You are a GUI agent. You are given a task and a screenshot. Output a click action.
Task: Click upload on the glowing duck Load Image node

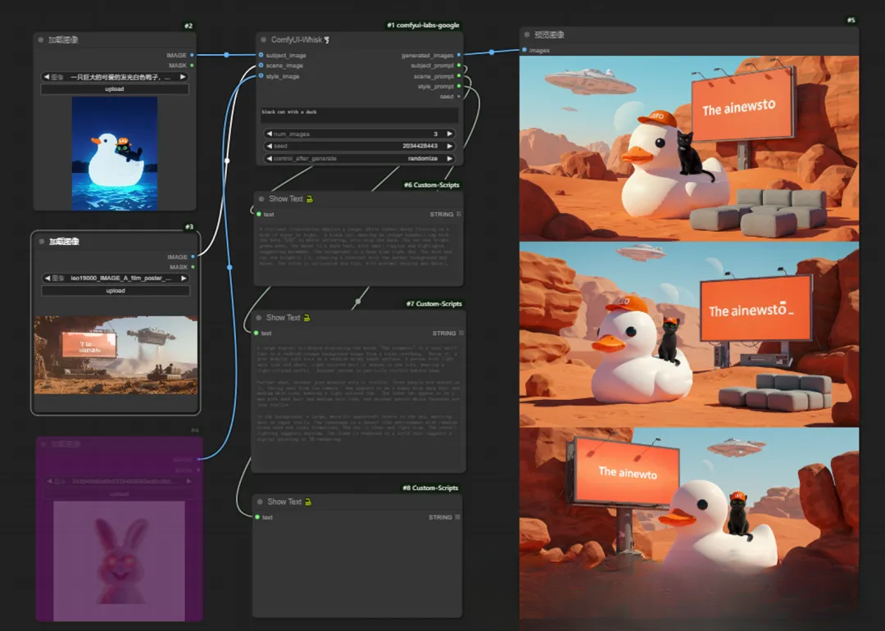pos(113,89)
